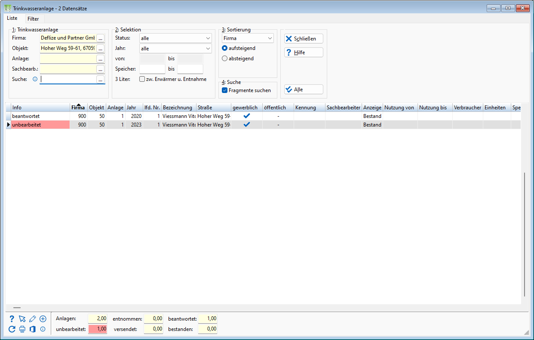Click the pencil edit icon
The width and height of the screenshot is (534, 340).
point(33,319)
